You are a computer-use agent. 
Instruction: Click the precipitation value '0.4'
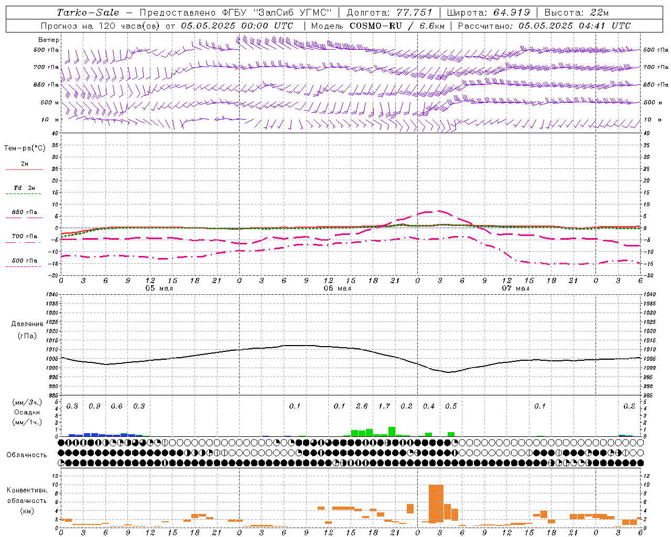[x=429, y=406]
